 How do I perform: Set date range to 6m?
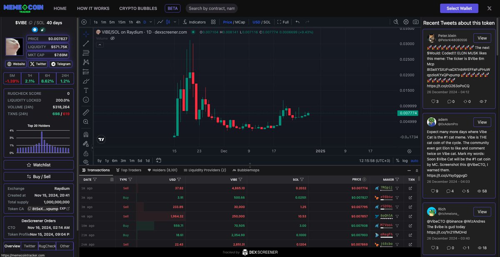click(115, 161)
